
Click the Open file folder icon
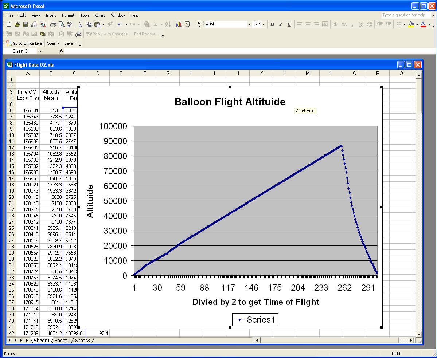tap(17, 24)
